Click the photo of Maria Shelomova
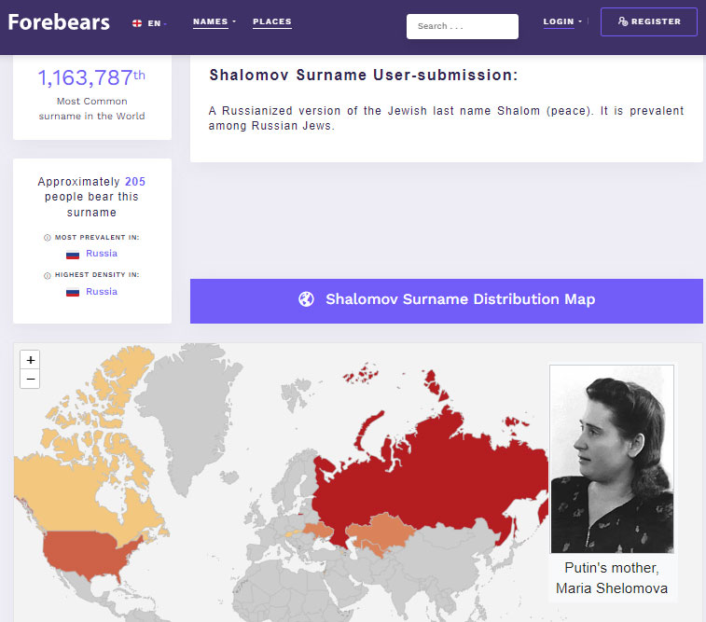706x622 pixels. tap(612, 459)
